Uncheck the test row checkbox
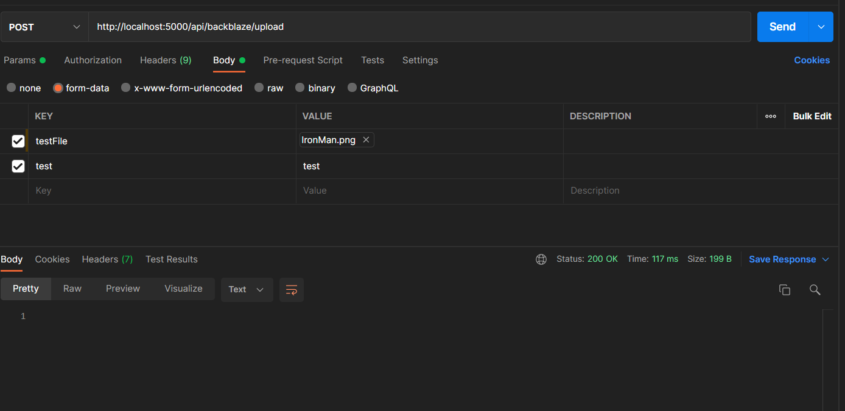Screen dimensions: 845x411 tap(18, 166)
